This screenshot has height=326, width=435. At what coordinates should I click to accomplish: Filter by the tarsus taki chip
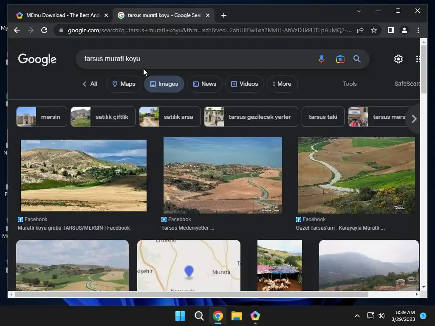point(323,117)
